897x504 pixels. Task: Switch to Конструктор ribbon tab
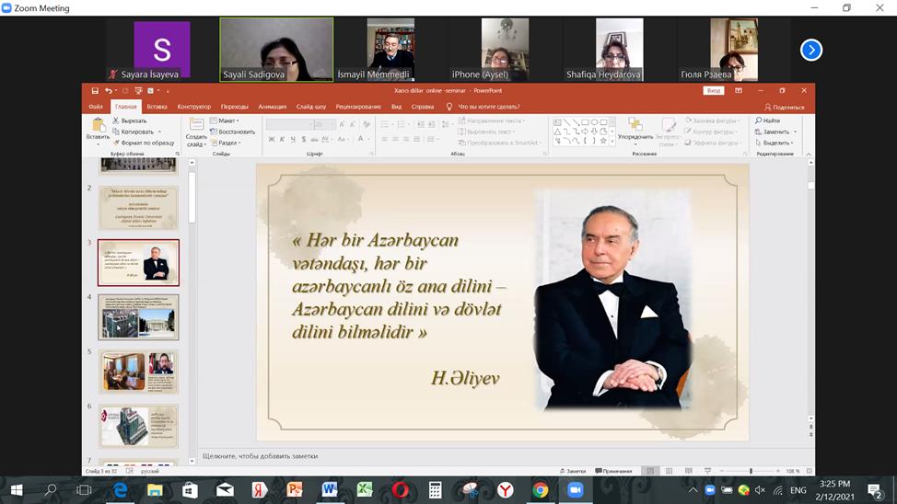click(194, 107)
